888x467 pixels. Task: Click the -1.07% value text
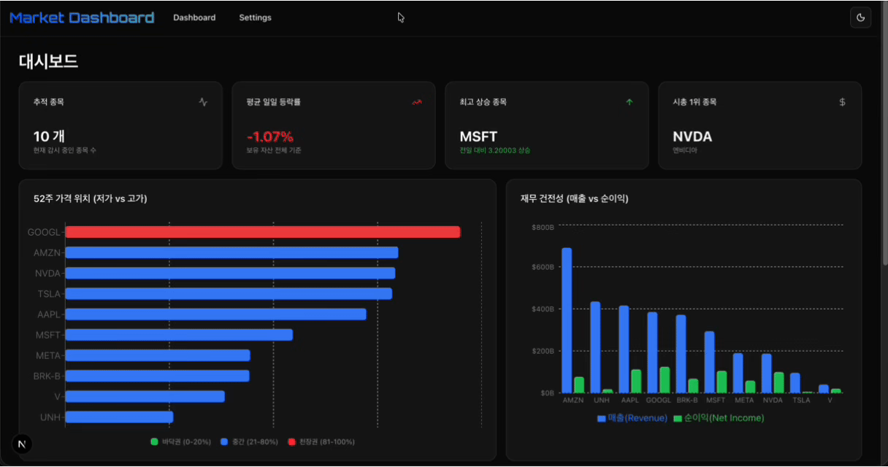pos(270,136)
